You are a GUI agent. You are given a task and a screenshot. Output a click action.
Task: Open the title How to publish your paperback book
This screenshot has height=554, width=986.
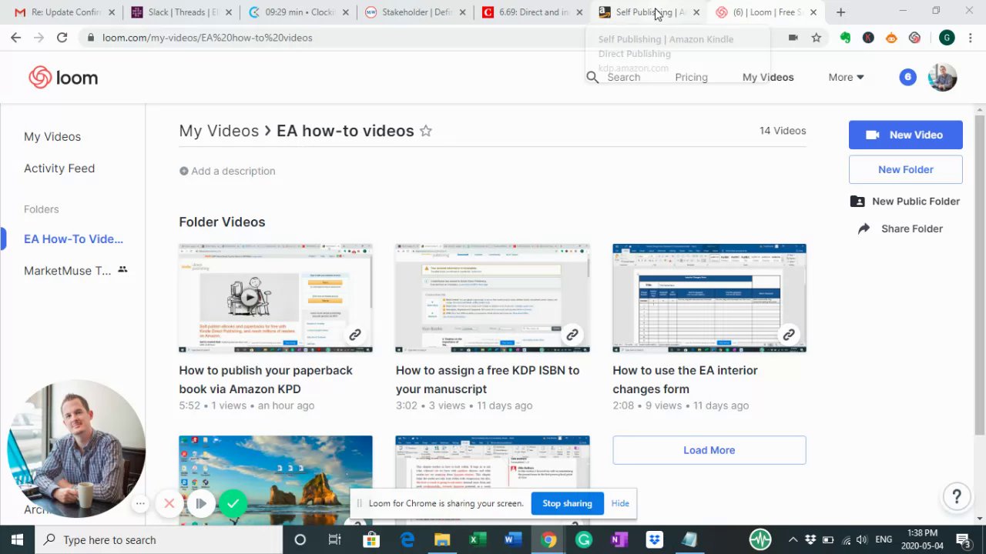pyautogui.click(x=266, y=379)
